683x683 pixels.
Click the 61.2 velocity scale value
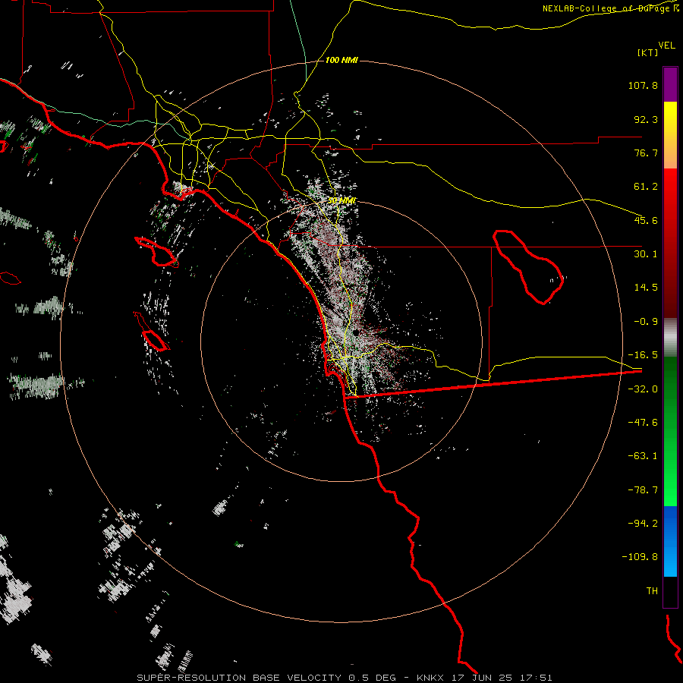pos(646,187)
